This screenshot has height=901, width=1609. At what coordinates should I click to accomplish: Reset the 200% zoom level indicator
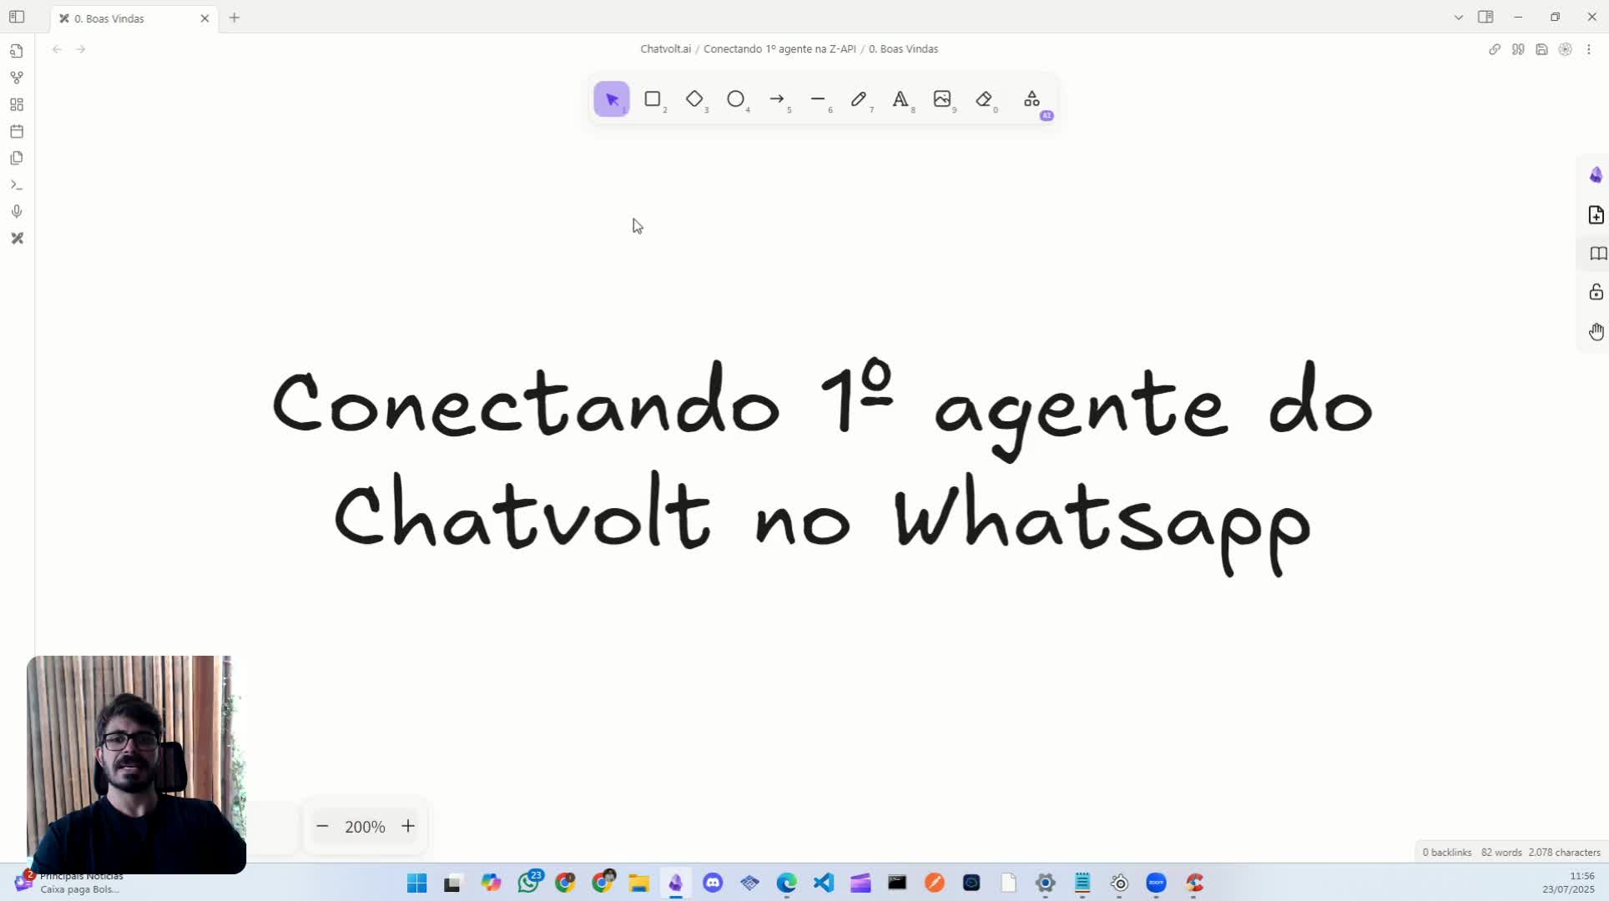point(365,826)
